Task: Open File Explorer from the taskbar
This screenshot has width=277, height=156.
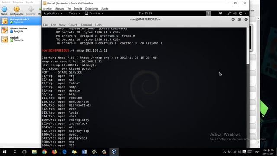Action: click(x=35, y=152)
